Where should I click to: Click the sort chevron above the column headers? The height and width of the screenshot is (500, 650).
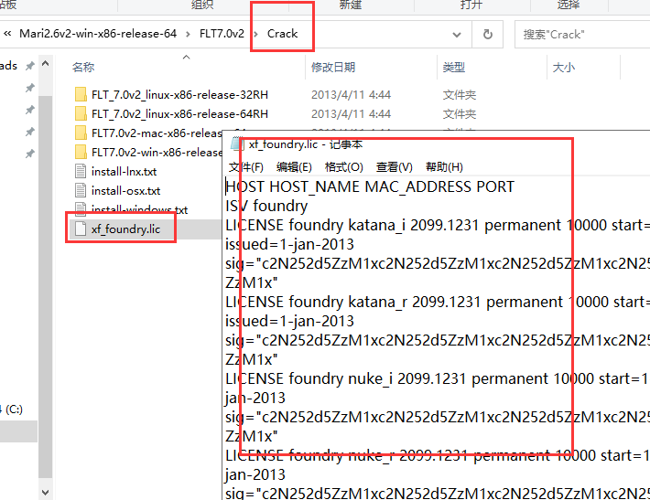pyautogui.click(x=187, y=57)
